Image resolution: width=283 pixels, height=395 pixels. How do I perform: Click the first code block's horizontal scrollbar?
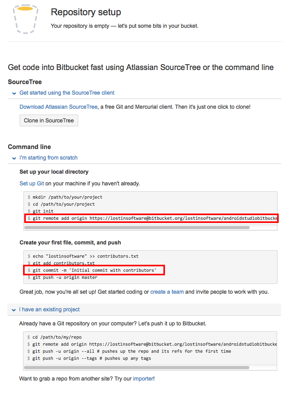(137, 227)
